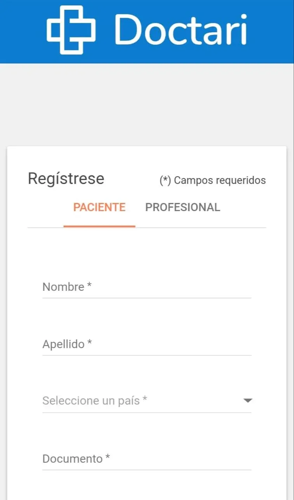
Task: Click the asterisk beside the Apellido label
Action: (90, 343)
